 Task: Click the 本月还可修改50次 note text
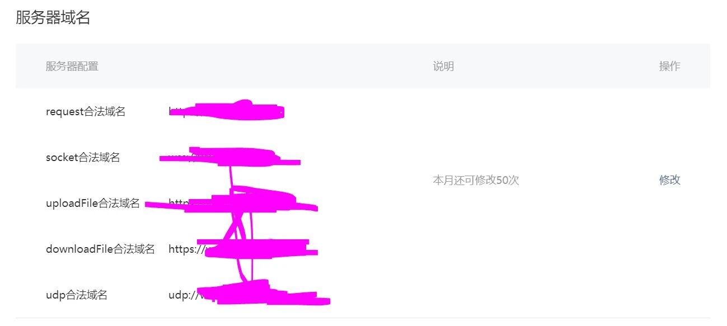(476, 180)
